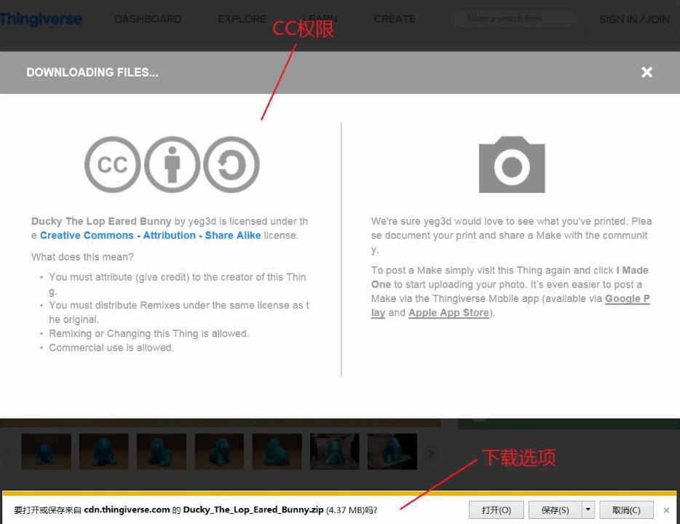Expand the 保存 dropdown arrow
Viewport: 680px width, 524px height.
[588, 509]
